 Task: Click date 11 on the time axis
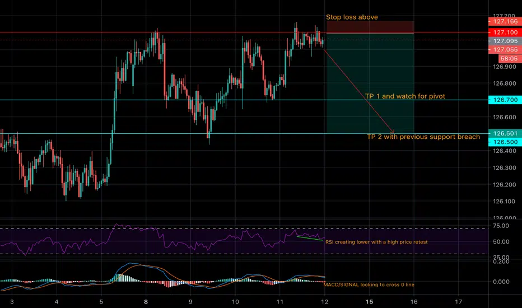click(x=279, y=302)
